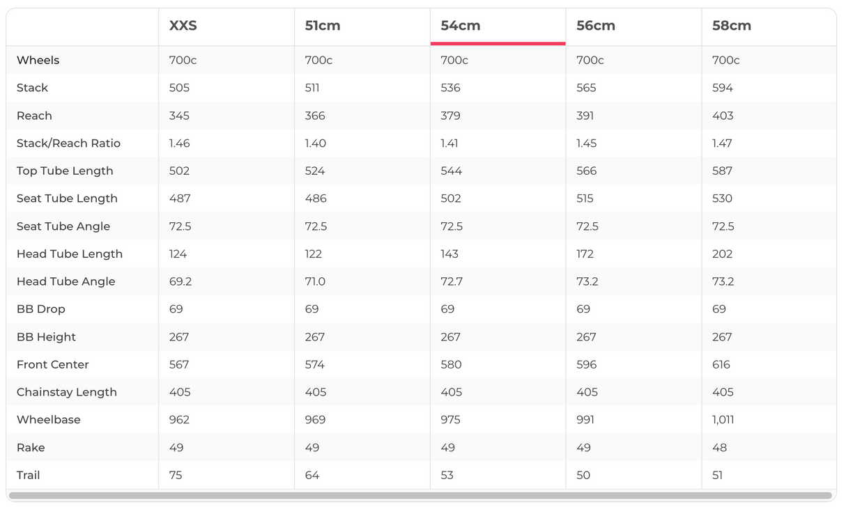
Task: Switch to the 56cm size column
Action: 596,26
